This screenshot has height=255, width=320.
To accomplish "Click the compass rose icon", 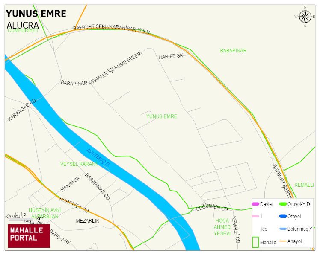I will (305, 17).
